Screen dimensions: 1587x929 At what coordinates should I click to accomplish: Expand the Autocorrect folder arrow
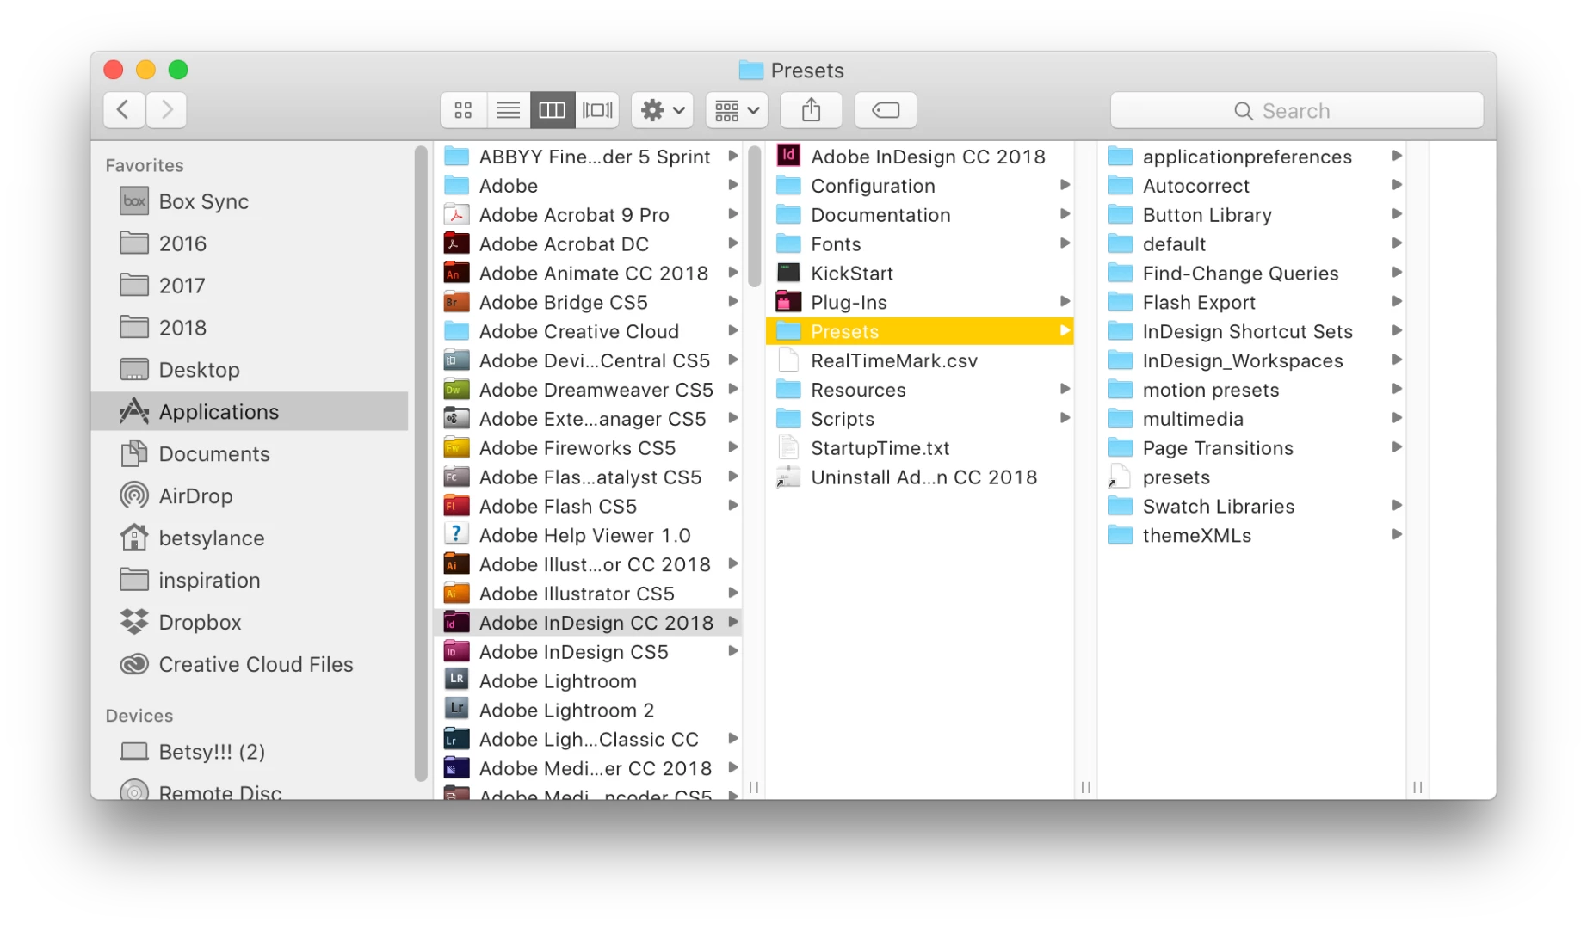pyautogui.click(x=1397, y=185)
